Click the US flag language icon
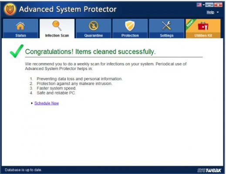 (199, 5)
